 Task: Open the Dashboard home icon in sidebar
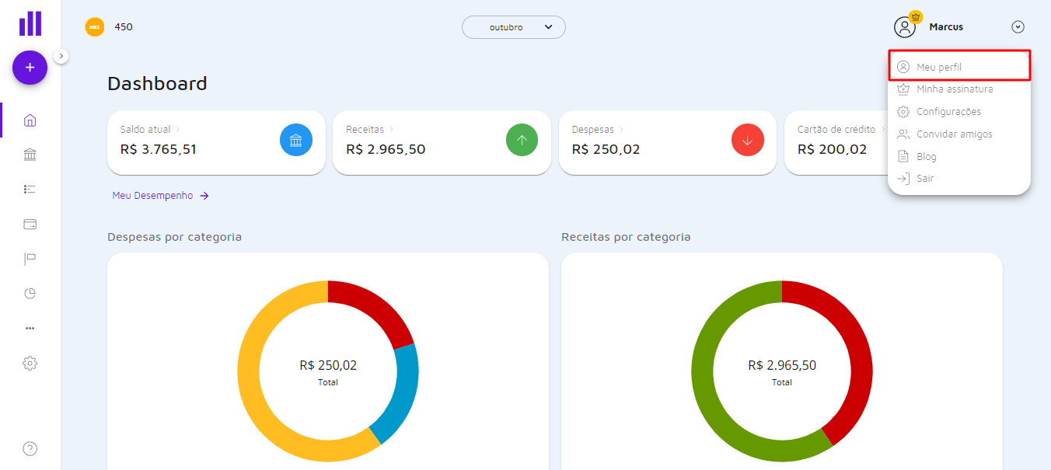[30, 120]
